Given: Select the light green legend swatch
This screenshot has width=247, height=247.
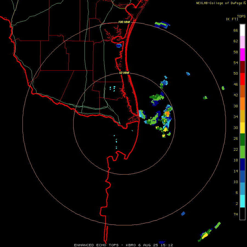Looking at the screenshot, I should tap(242, 152).
